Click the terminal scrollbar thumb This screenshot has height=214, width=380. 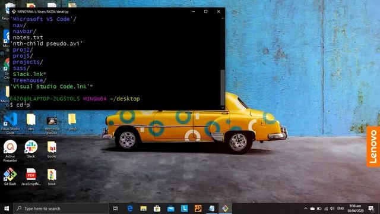(223, 87)
